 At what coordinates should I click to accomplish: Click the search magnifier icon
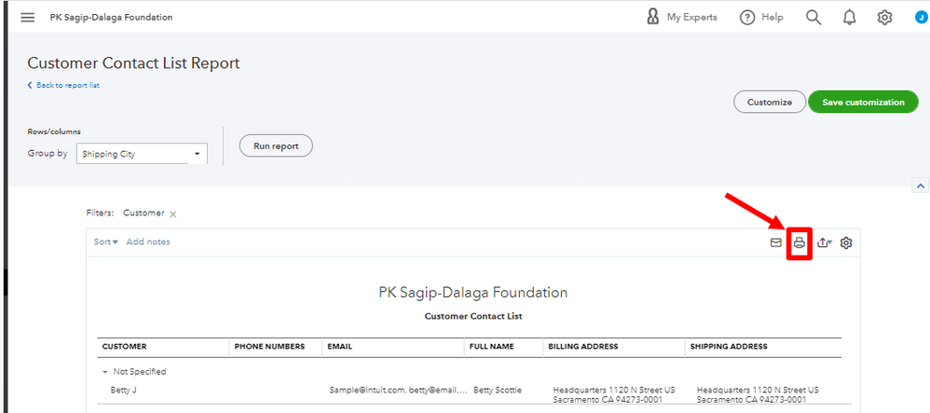[814, 18]
